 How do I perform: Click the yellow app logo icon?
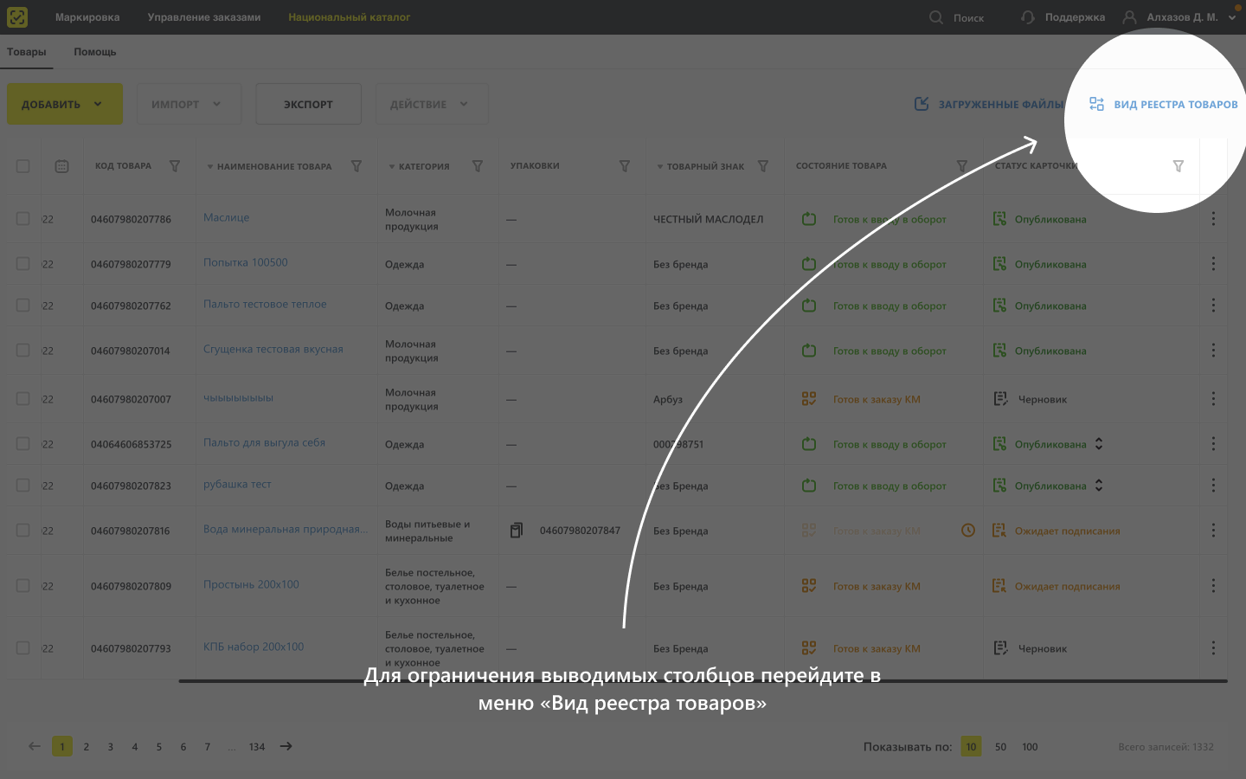[x=17, y=17]
